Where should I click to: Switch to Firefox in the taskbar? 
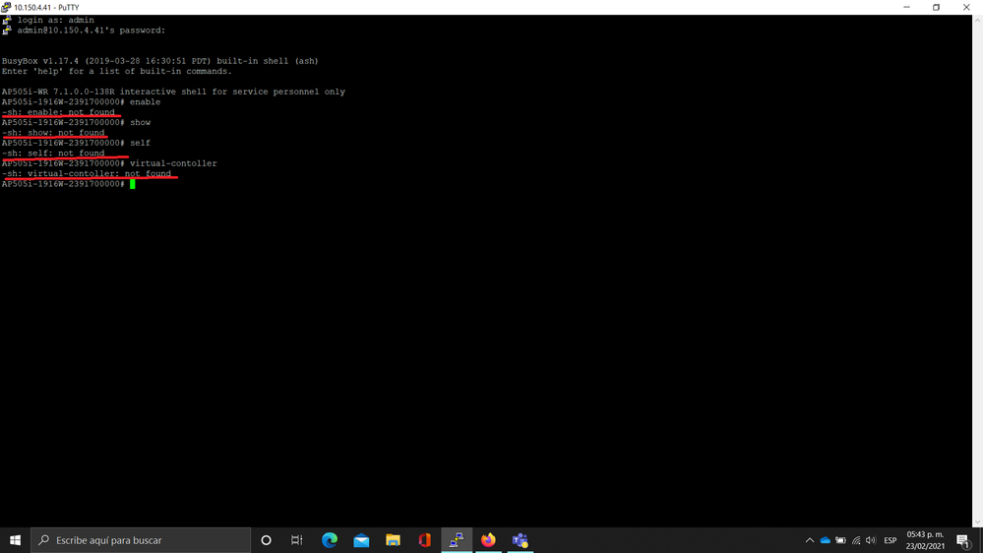coord(488,540)
